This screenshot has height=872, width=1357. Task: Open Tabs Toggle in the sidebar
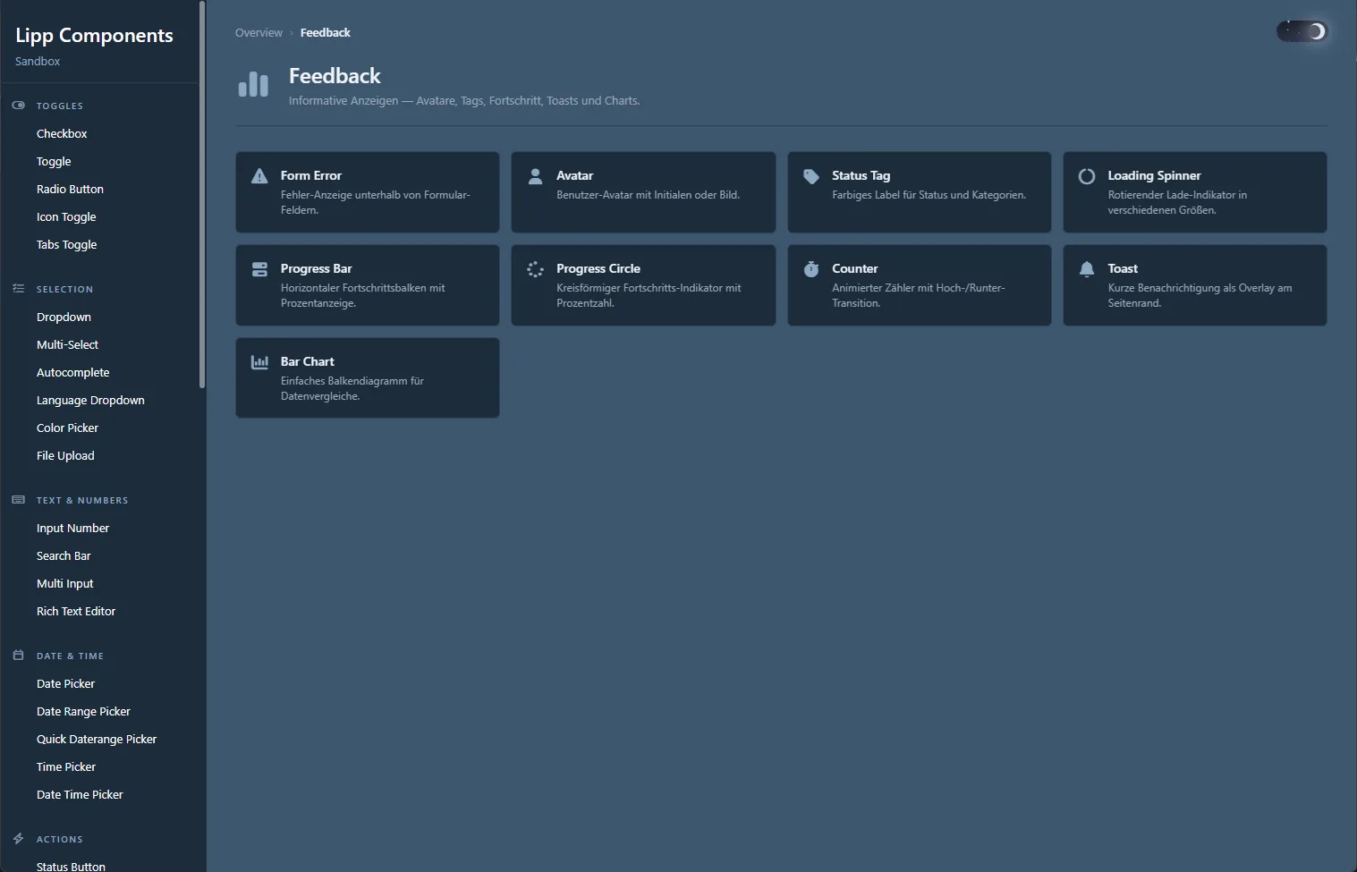67,244
